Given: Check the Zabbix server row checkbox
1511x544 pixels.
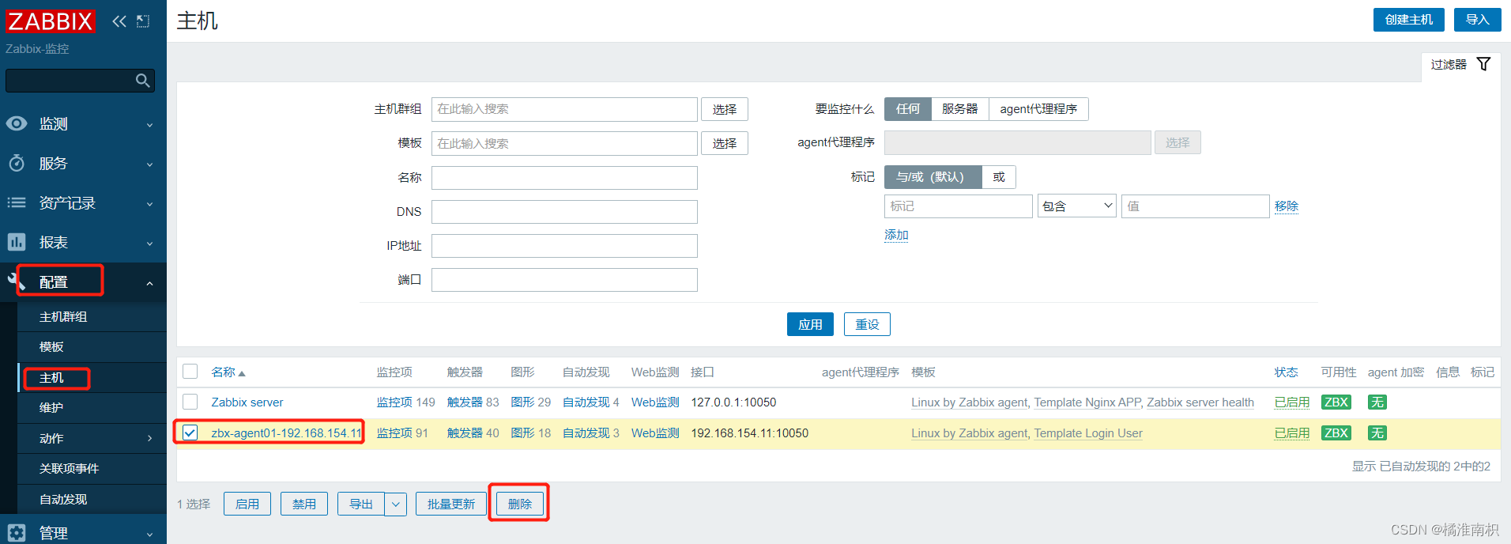Looking at the screenshot, I should [x=190, y=402].
